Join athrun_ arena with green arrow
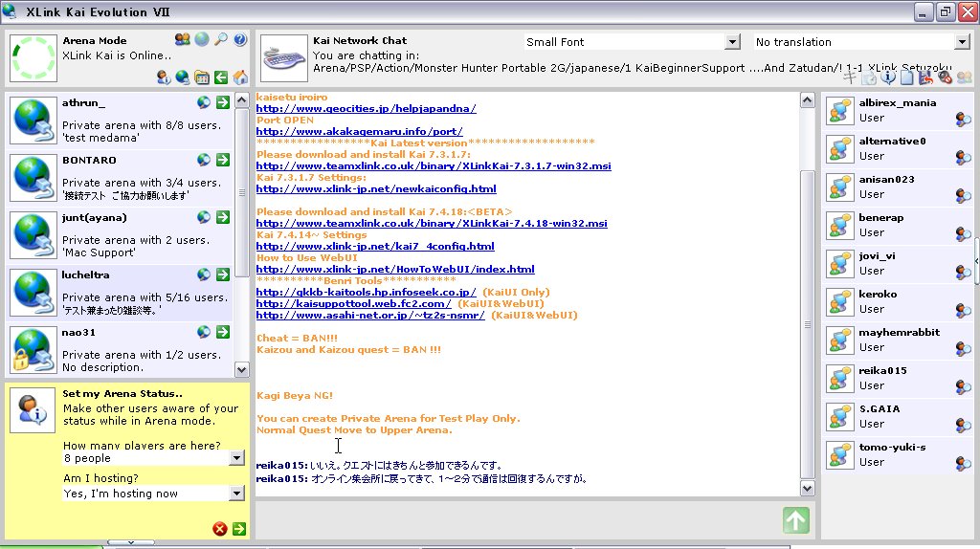The width and height of the screenshot is (980, 549). click(223, 102)
